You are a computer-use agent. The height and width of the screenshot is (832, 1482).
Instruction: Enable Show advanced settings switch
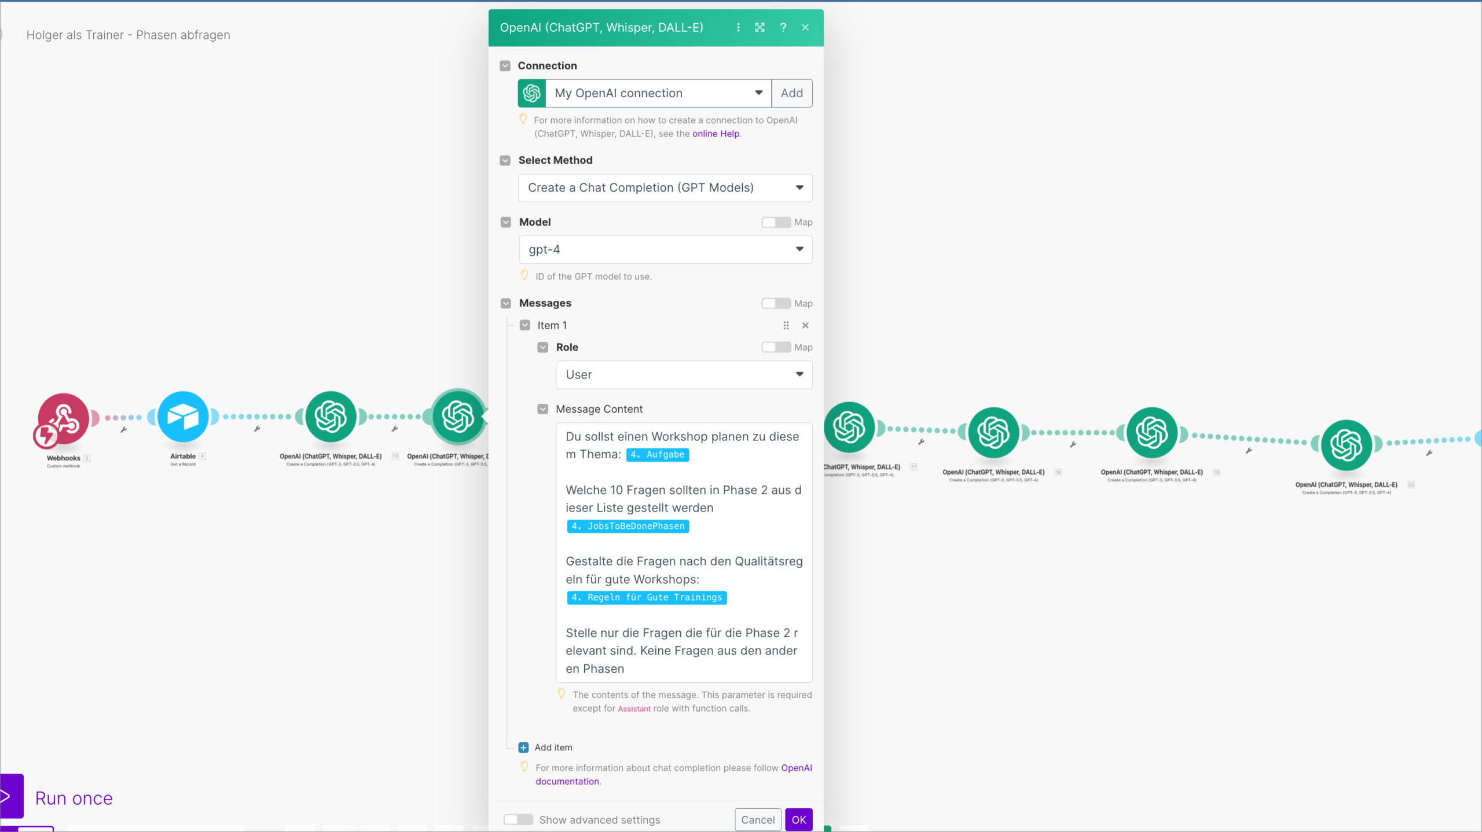pos(518,819)
